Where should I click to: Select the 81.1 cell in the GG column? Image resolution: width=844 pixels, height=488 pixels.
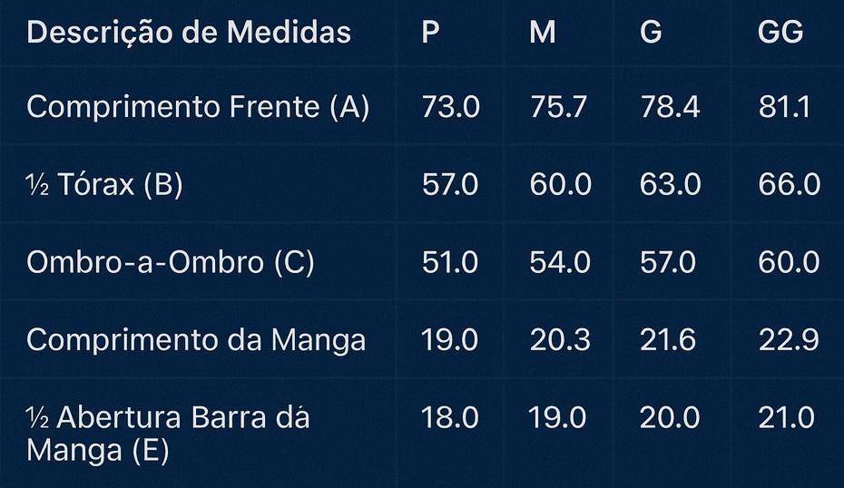[x=785, y=107]
